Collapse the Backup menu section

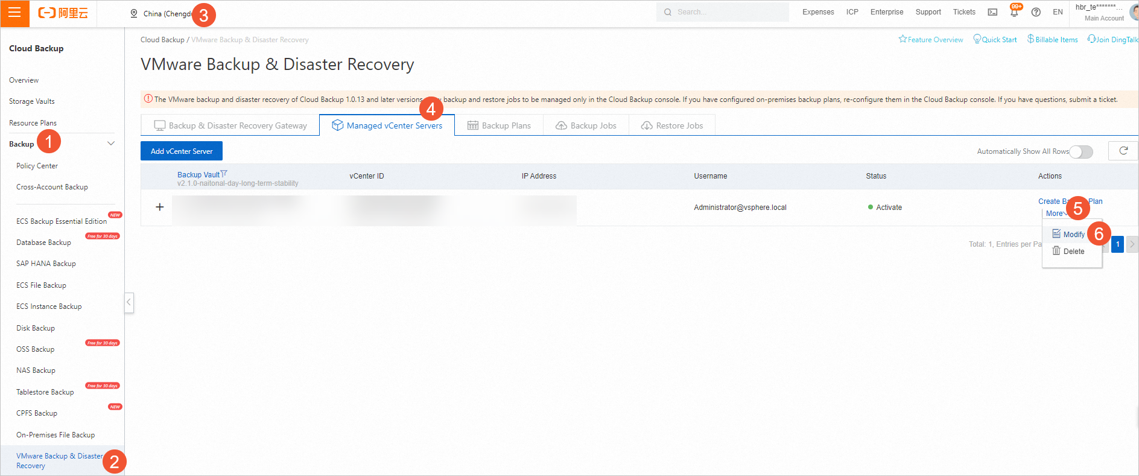[111, 144]
